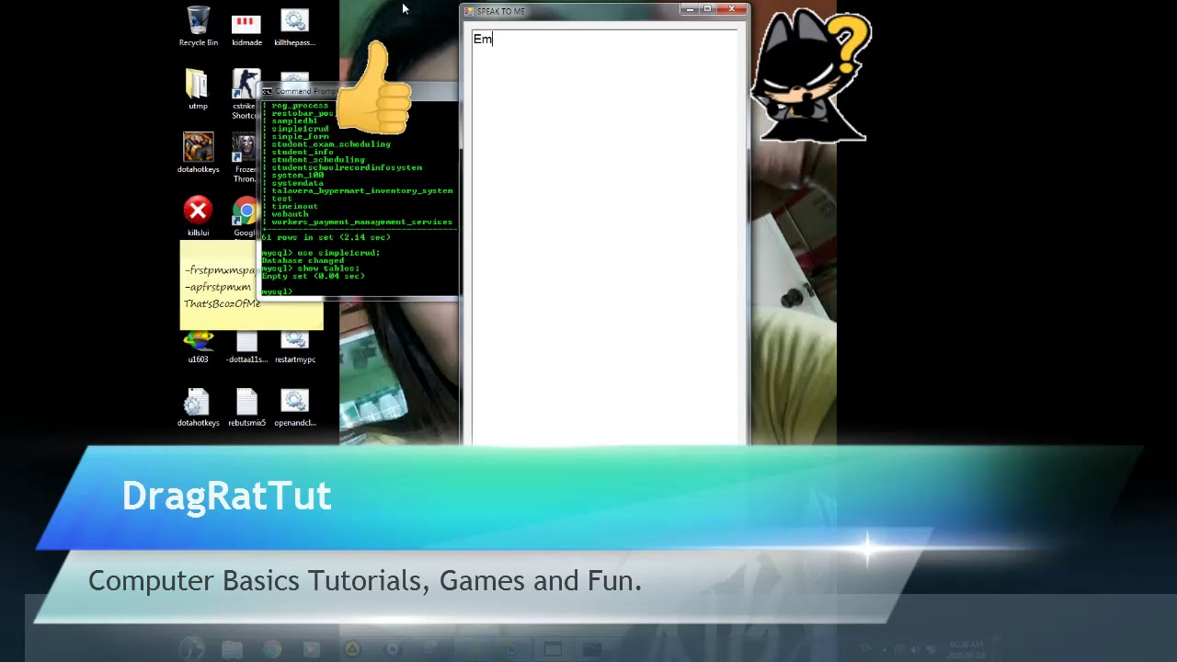Viewport: 1177px width, 662px height.
Task: Select the rebutsmix5 text file icon
Action: click(x=246, y=407)
